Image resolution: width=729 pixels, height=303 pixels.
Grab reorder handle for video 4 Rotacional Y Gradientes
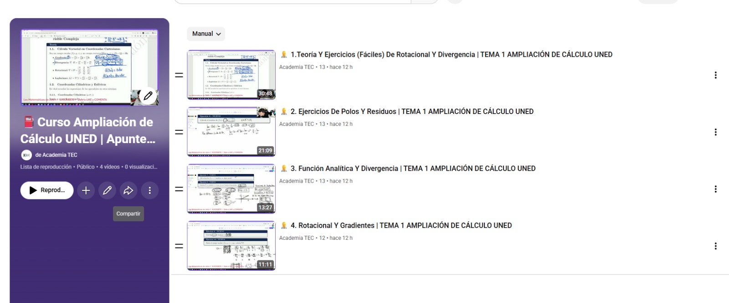tap(179, 246)
